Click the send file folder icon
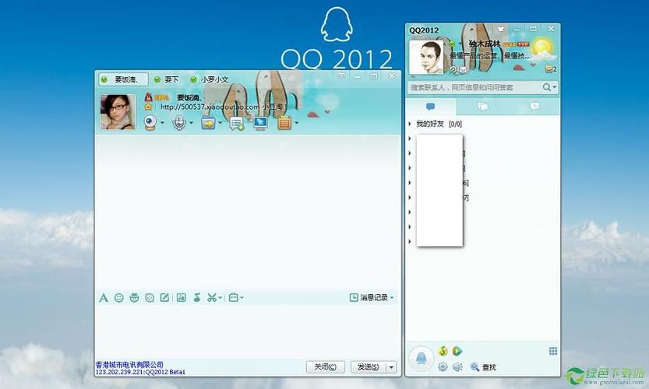This screenshot has height=389, width=649. tap(208, 123)
